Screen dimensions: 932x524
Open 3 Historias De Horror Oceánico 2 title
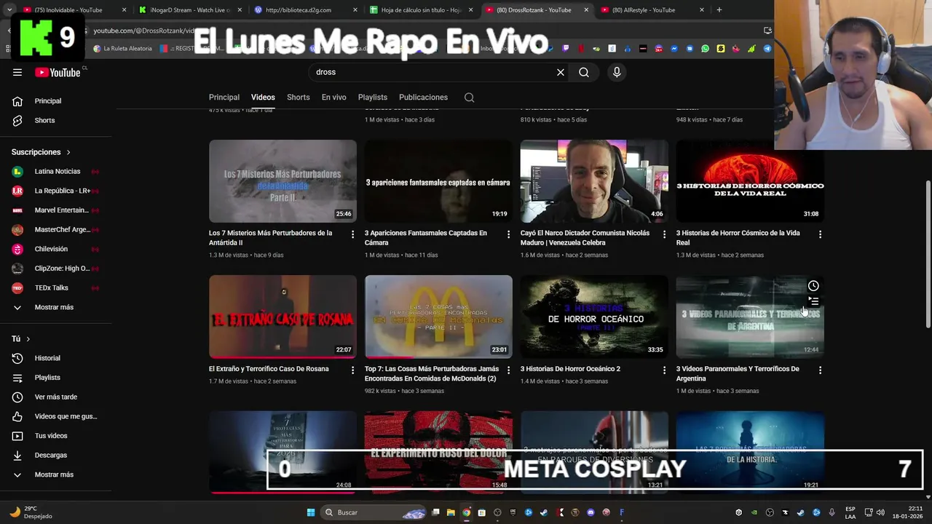(570, 369)
